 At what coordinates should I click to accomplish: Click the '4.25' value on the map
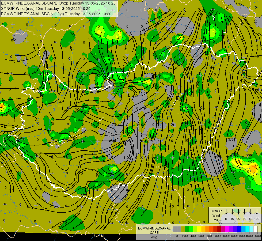point(127,141)
